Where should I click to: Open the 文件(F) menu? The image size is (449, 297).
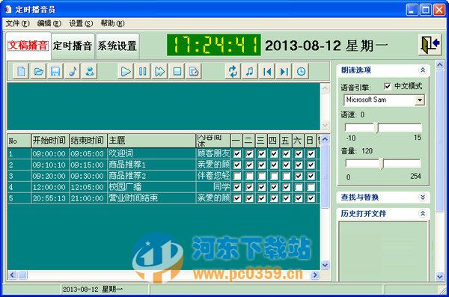coord(17,23)
